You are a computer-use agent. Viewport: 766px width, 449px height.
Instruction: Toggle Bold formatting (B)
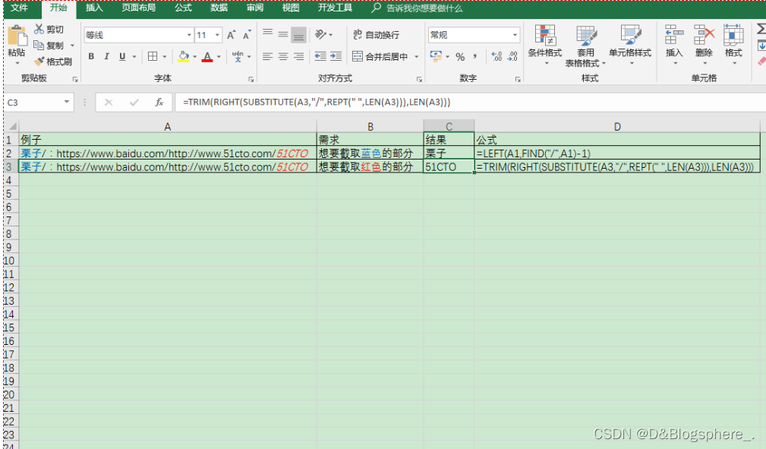tap(90, 57)
